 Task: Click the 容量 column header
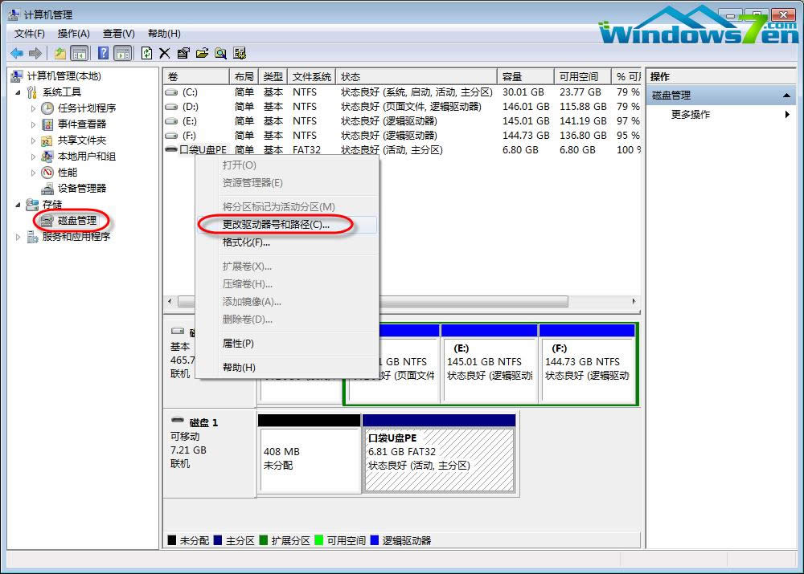(x=512, y=77)
